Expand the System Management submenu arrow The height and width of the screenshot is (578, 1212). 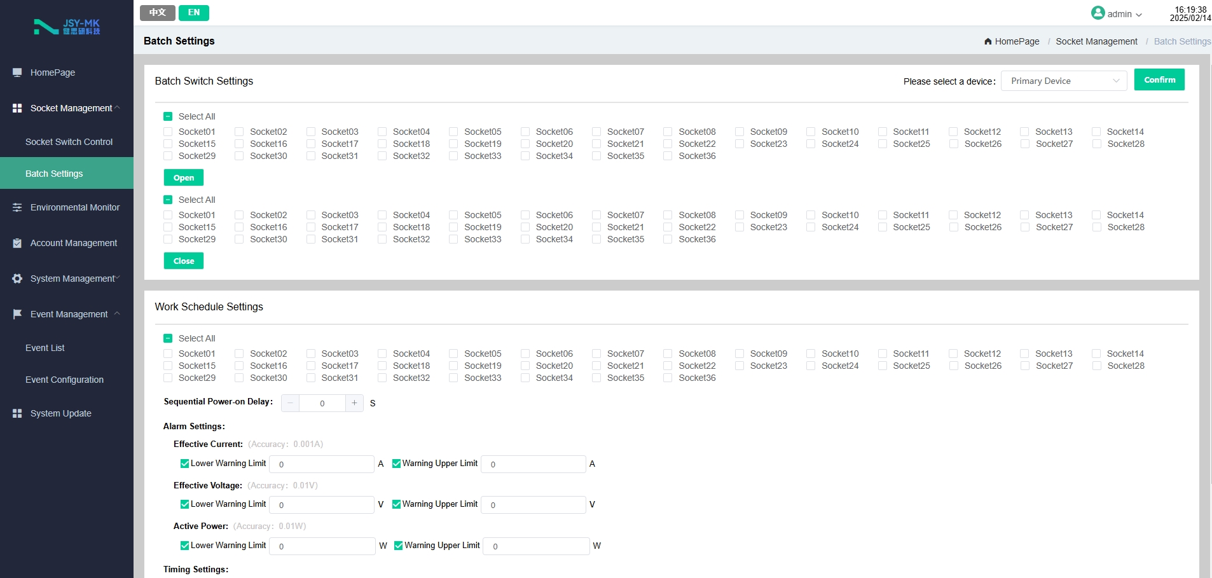[x=118, y=278]
